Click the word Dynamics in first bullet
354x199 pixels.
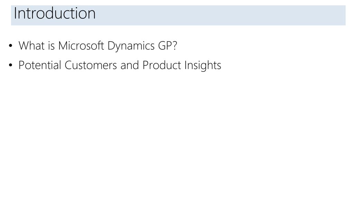coord(131,46)
